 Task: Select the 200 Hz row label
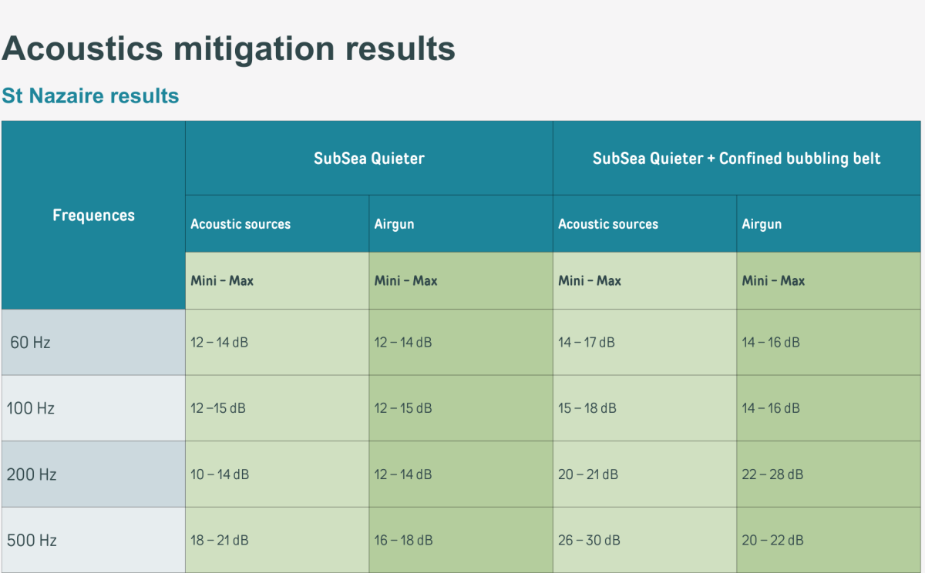[x=32, y=474]
